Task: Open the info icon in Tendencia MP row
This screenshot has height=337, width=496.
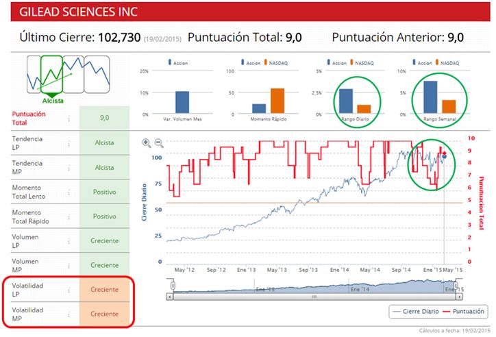Action: pyautogui.click(x=69, y=168)
